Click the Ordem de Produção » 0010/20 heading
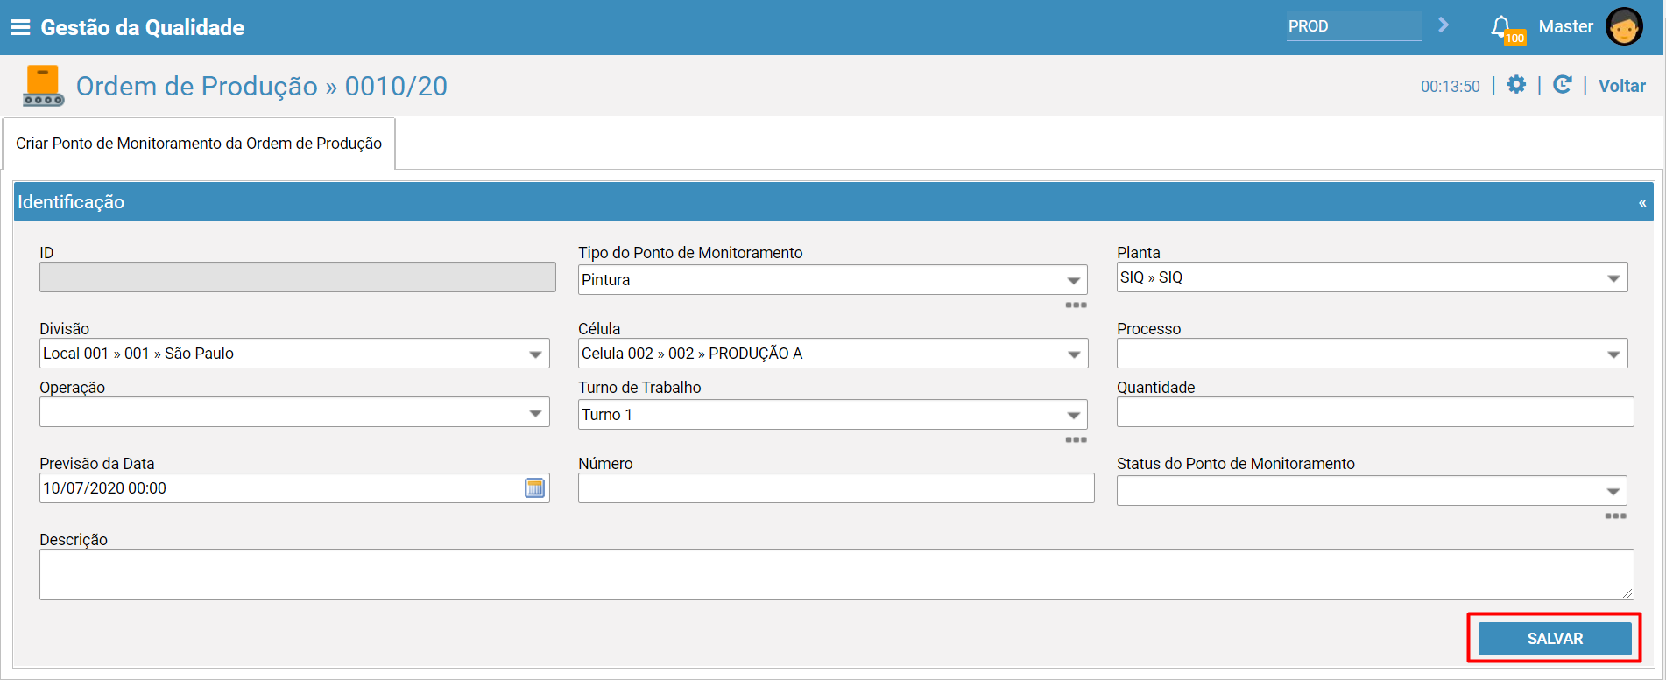 (x=262, y=86)
